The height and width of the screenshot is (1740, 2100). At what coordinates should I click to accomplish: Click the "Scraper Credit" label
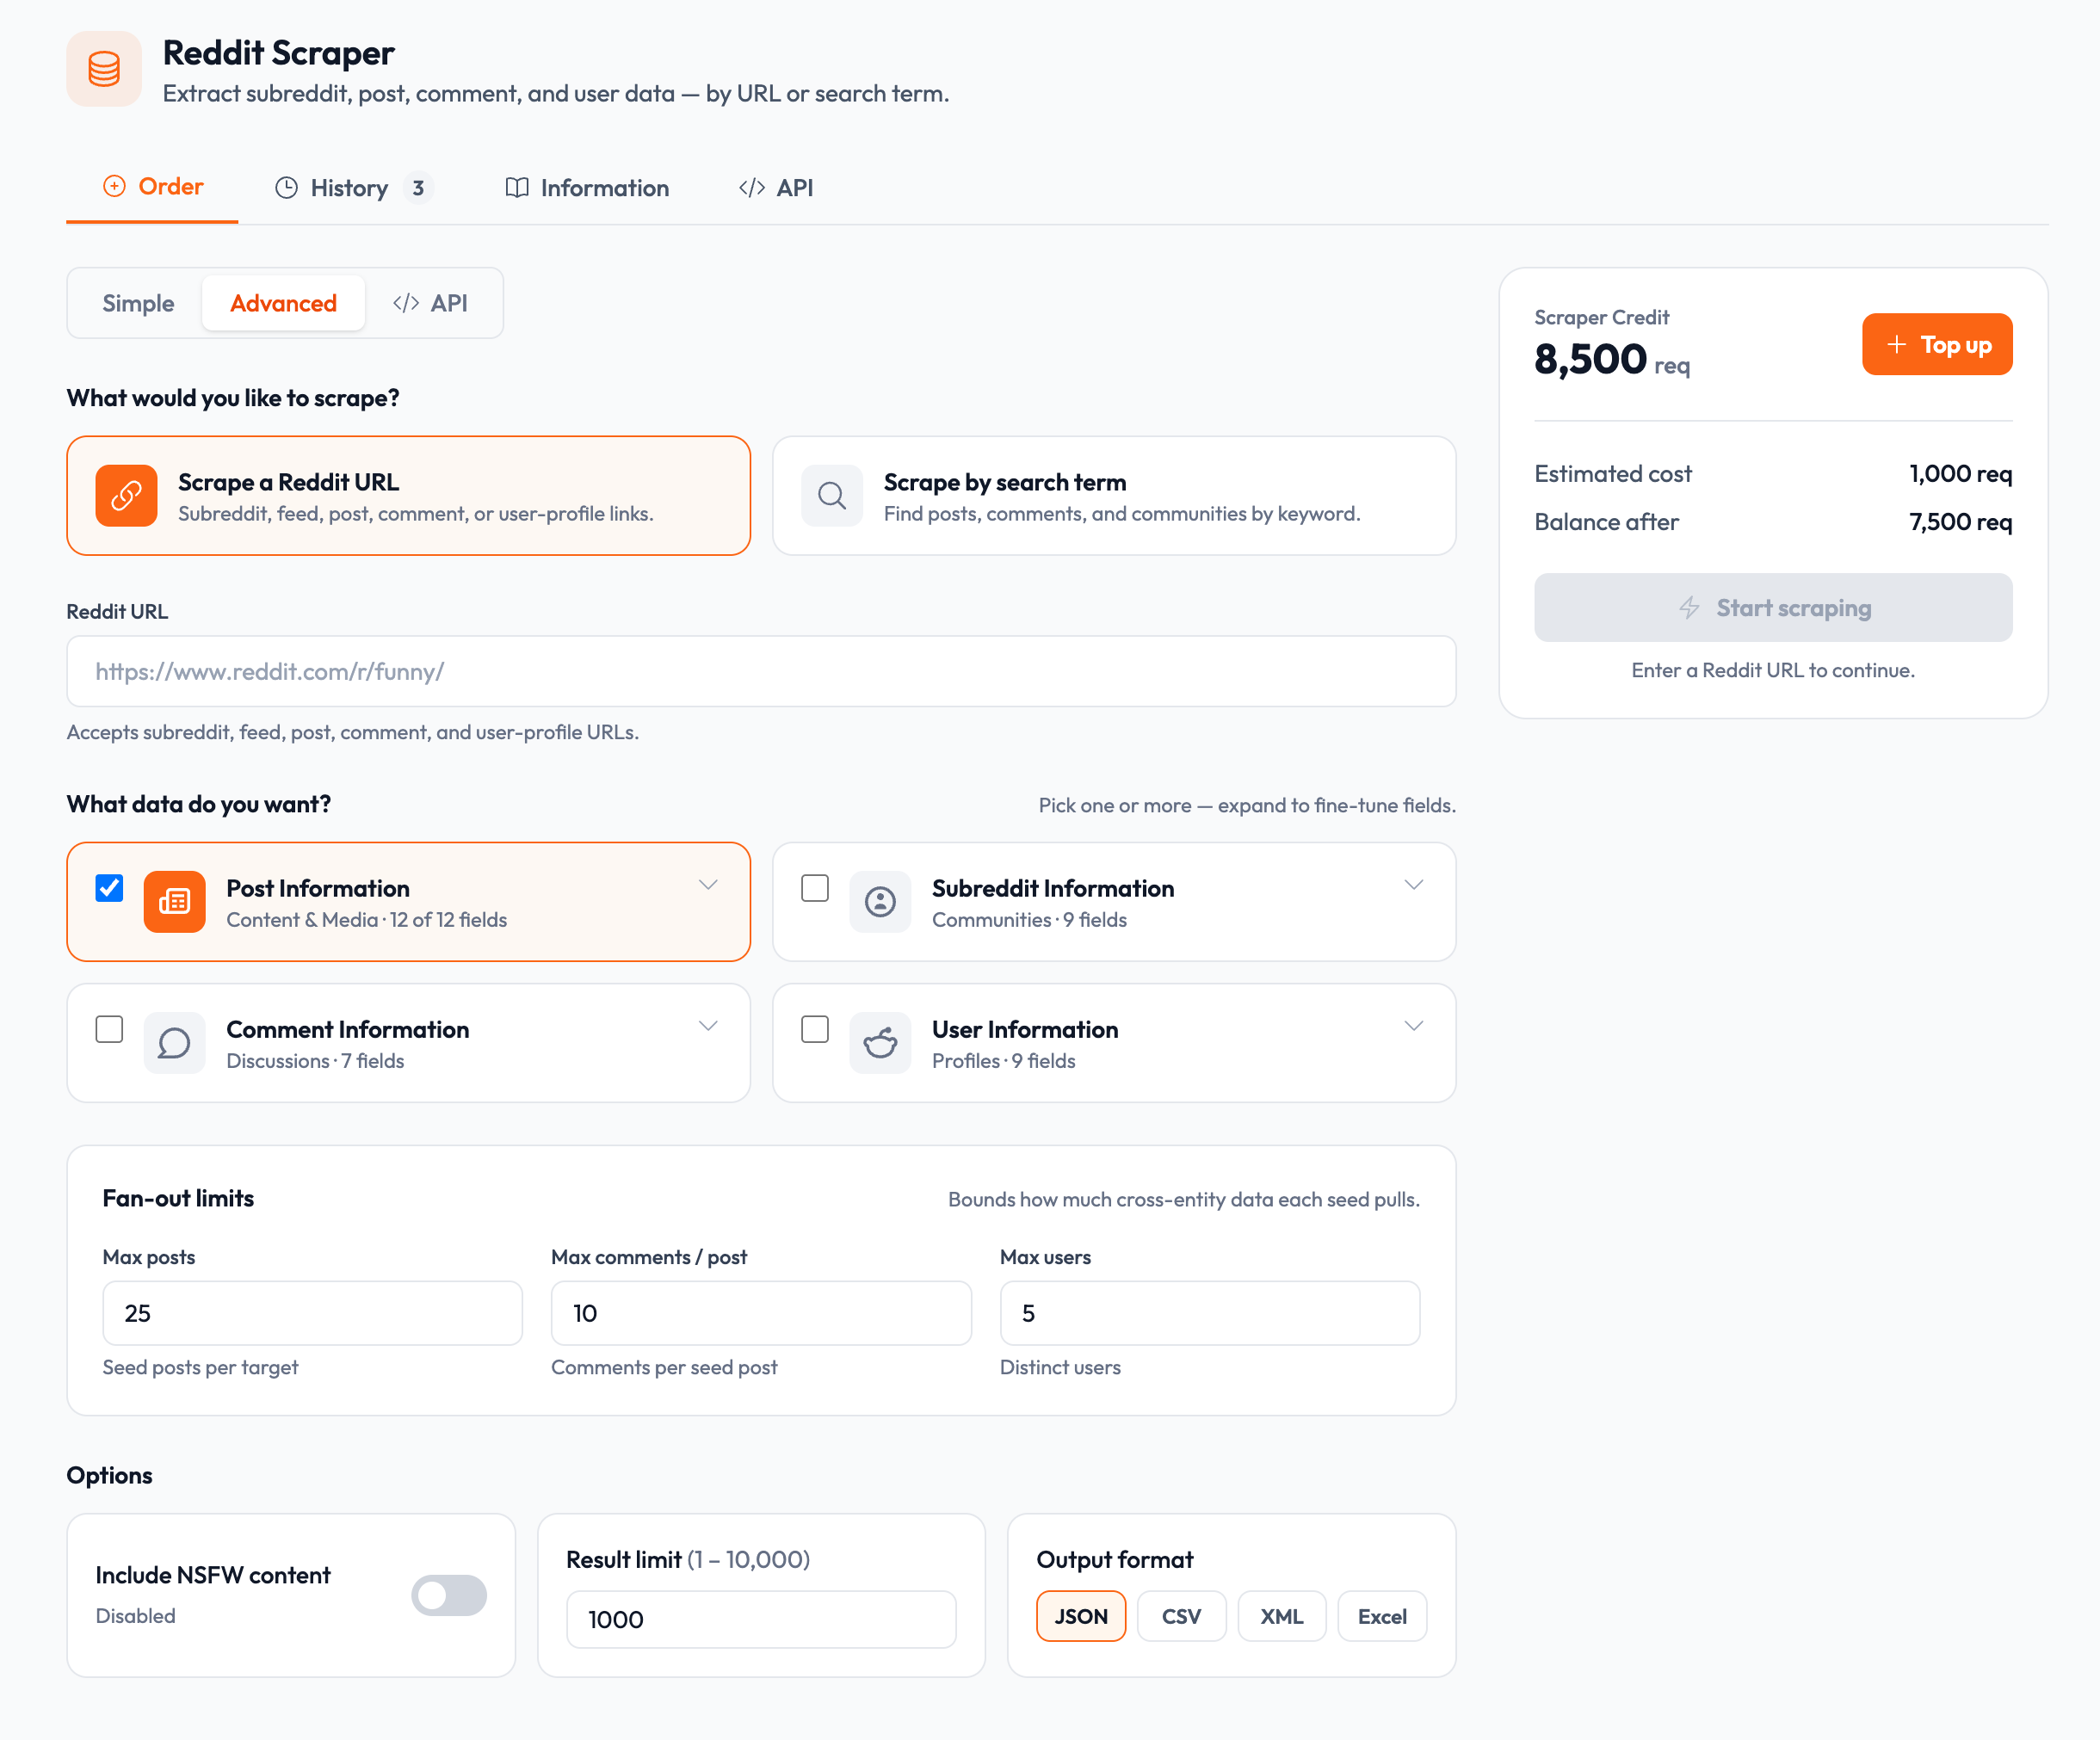click(1602, 318)
